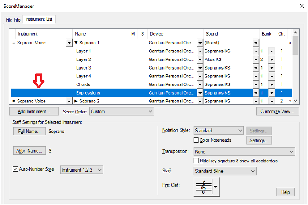Click the arrow next to the First Clef

tap(216, 187)
